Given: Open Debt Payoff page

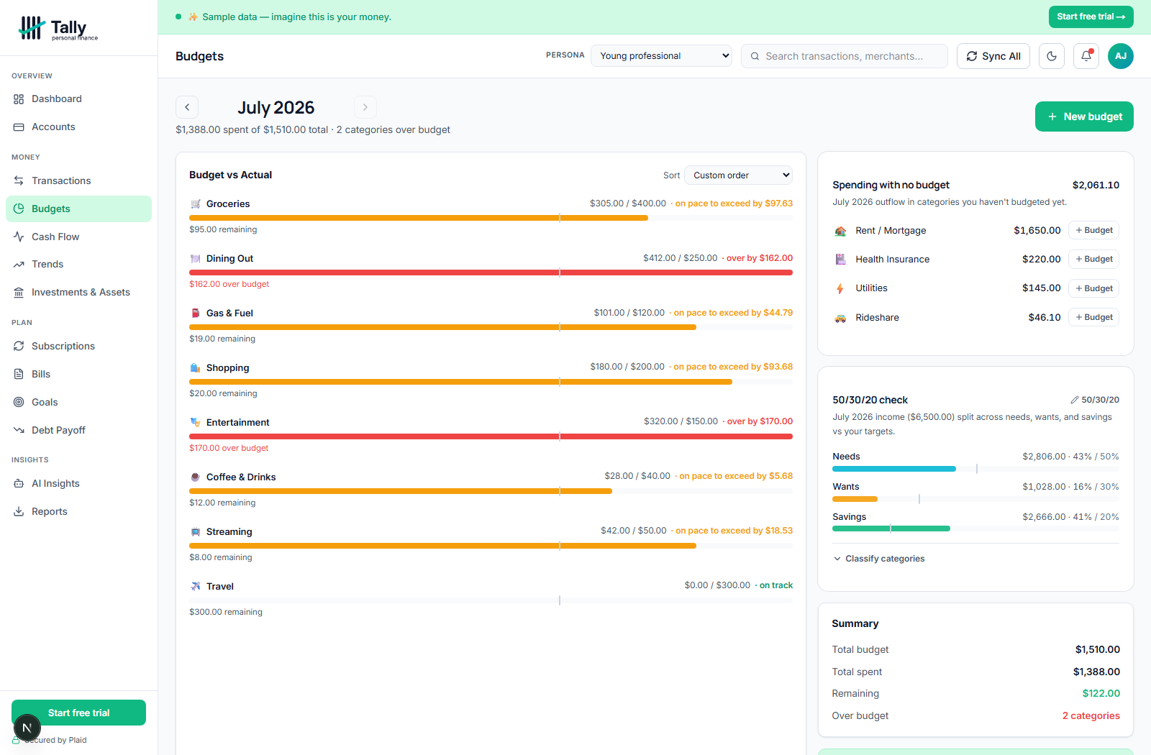Looking at the screenshot, I should click(x=79, y=431).
